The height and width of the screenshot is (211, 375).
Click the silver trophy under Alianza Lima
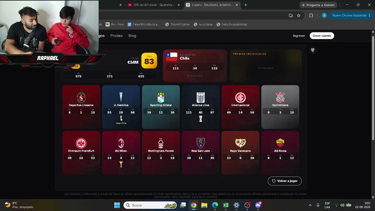pyautogui.click(x=201, y=119)
